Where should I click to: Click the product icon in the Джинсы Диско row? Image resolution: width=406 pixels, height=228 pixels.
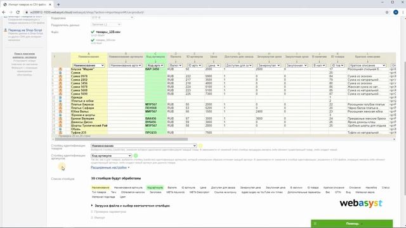coord(60,122)
